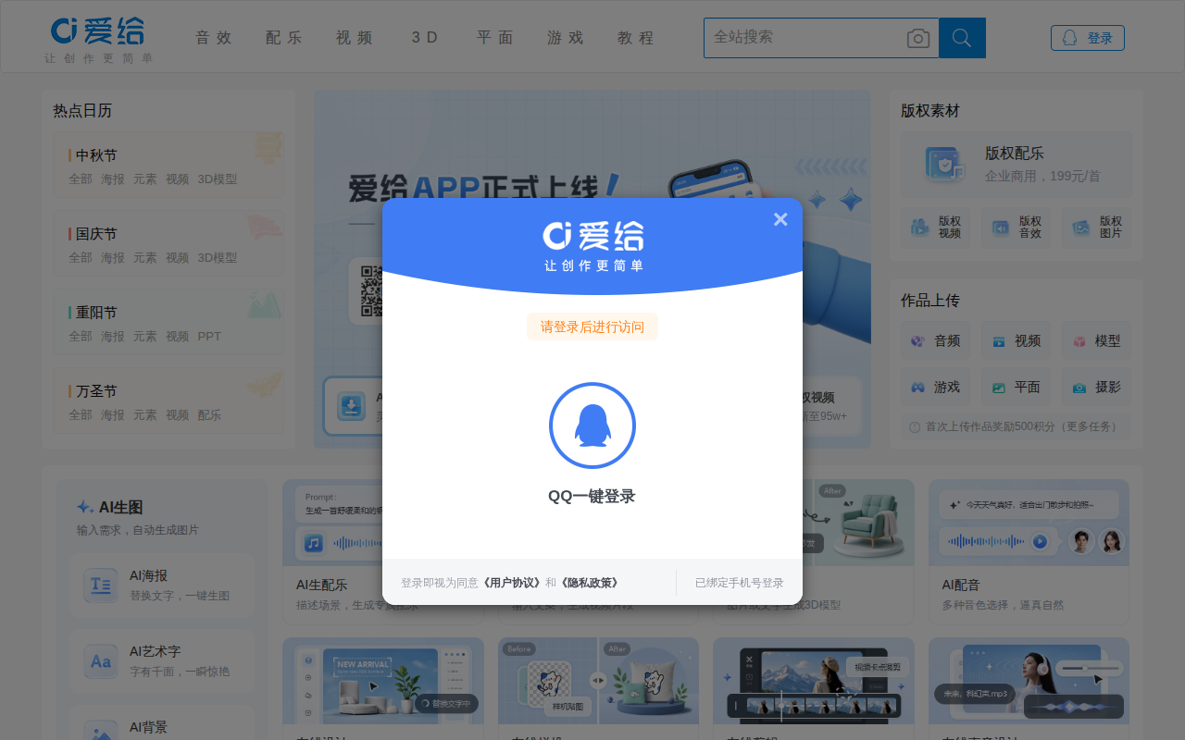Open the 重阳节 calendar entry

click(x=96, y=313)
